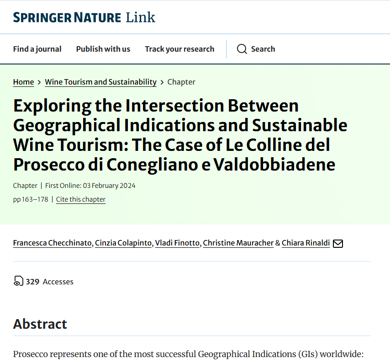The image size is (390, 363).
Task: Click Cite this chapter link
Action: pyautogui.click(x=81, y=199)
